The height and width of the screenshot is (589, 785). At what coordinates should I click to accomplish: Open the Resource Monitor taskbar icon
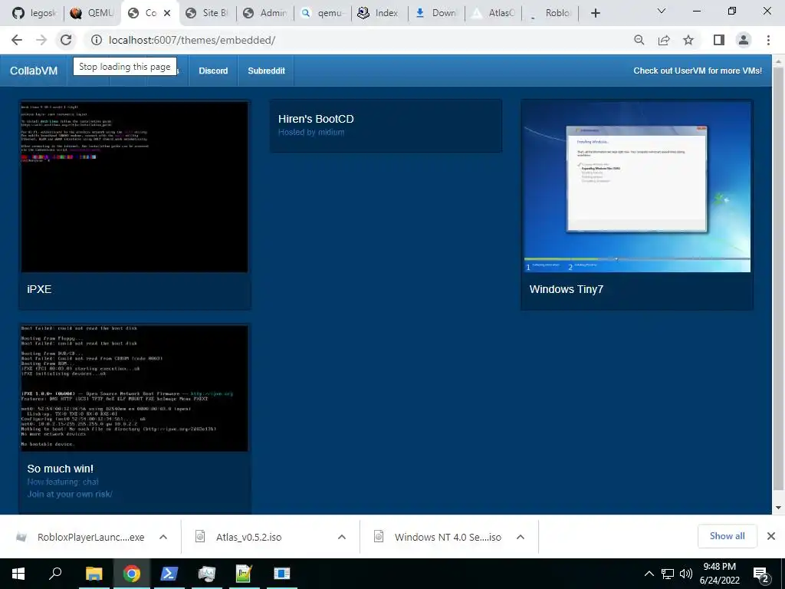[x=206, y=574]
